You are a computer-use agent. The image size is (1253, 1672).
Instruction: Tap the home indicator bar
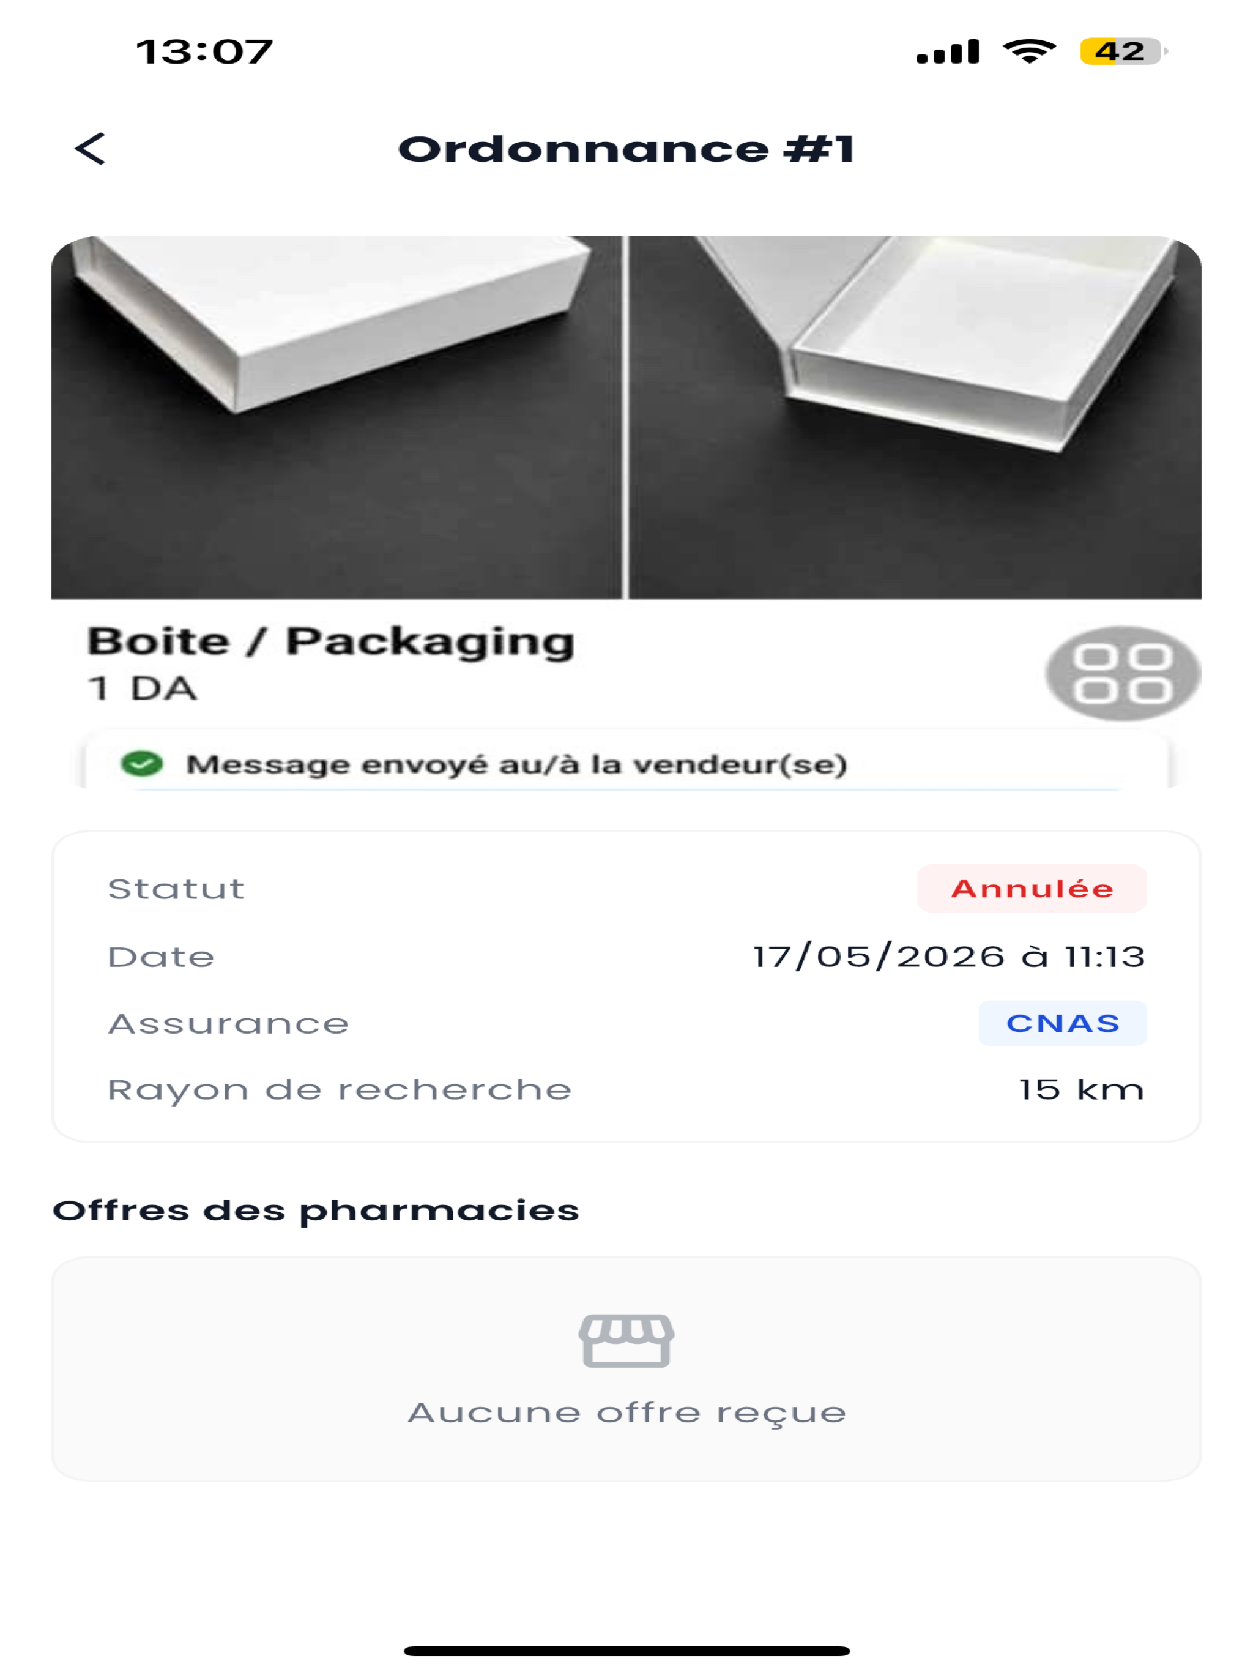[626, 1651]
